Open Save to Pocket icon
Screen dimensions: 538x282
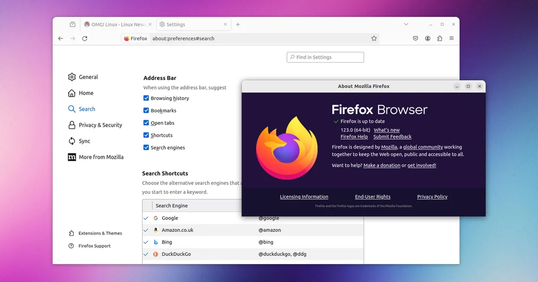click(x=415, y=38)
